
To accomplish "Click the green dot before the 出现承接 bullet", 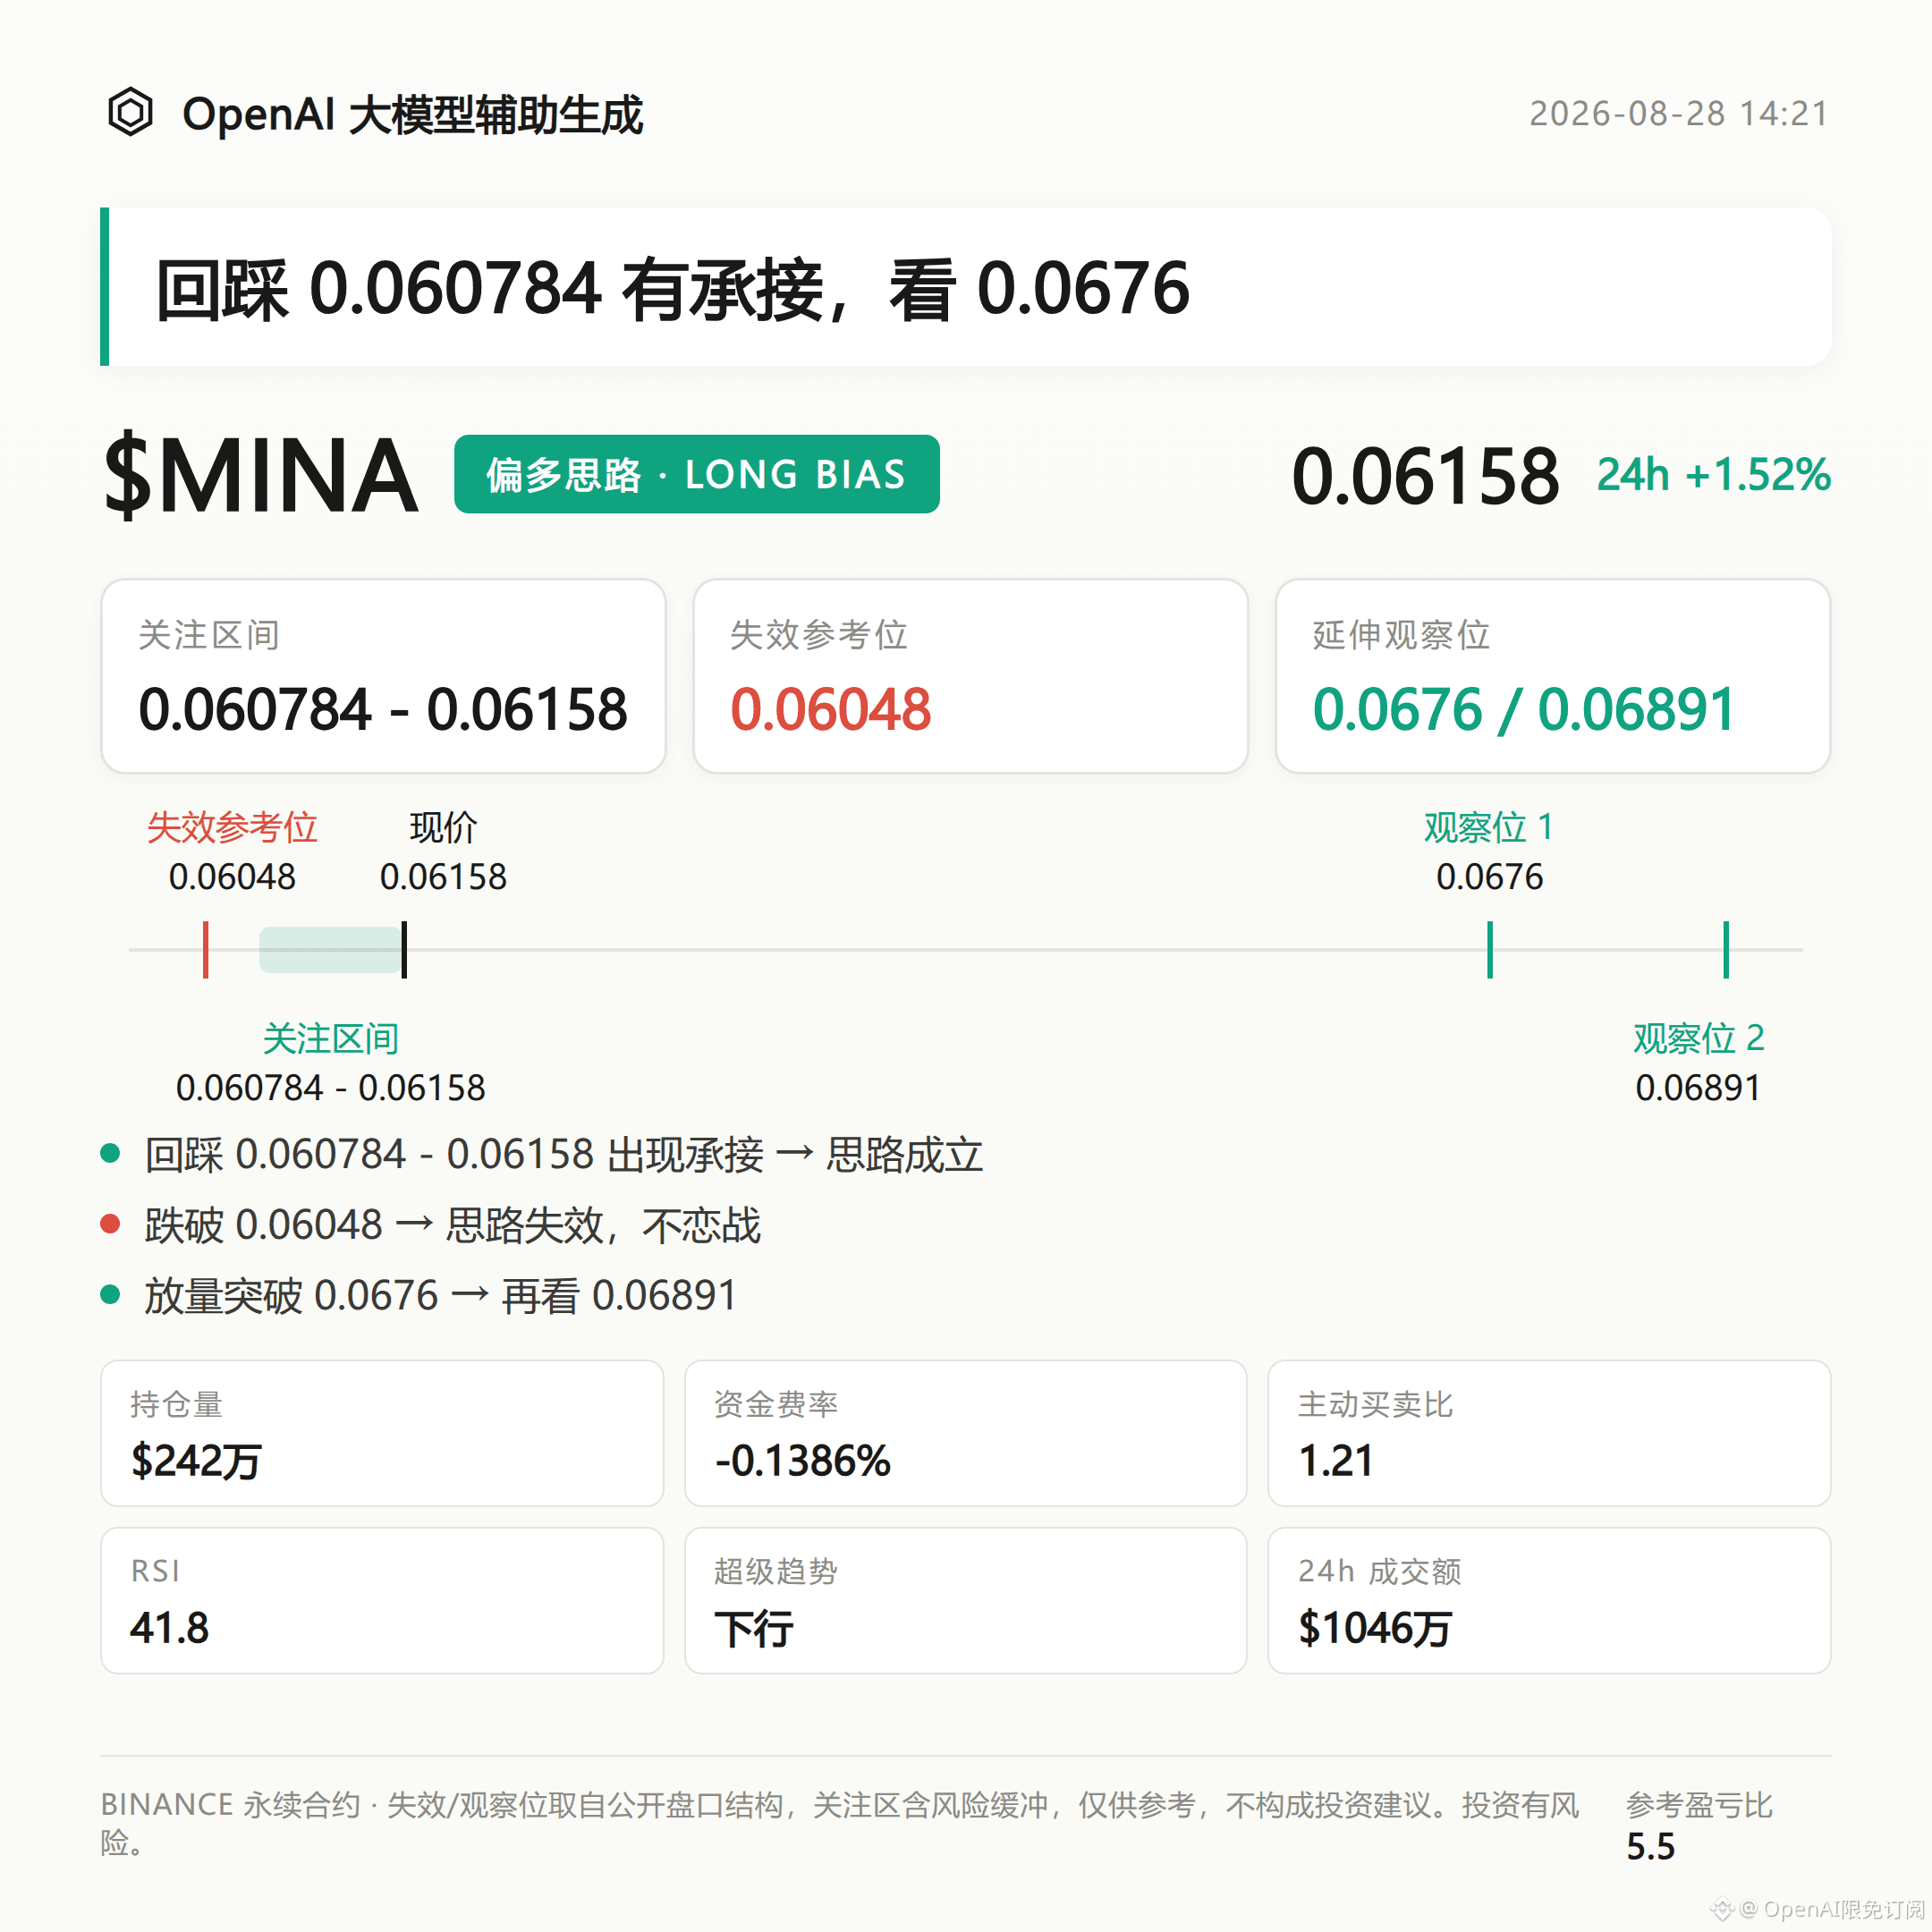I will tap(110, 1154).
